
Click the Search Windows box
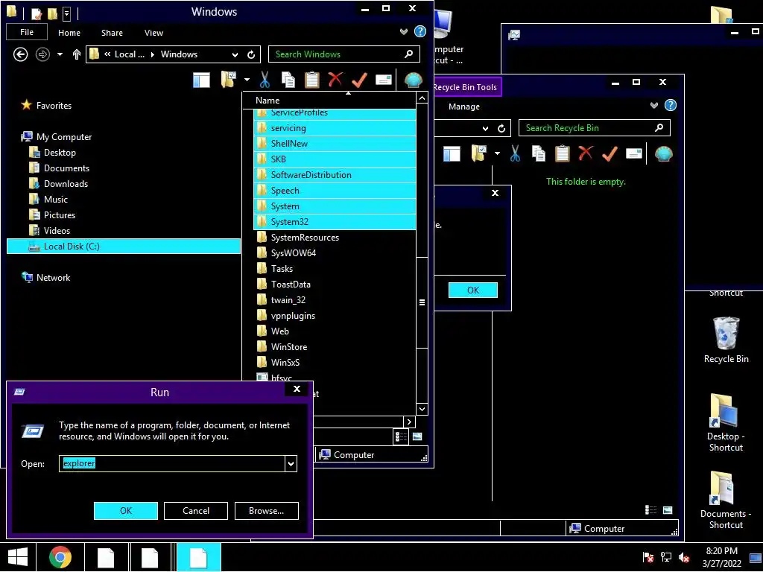pyautogui.click(x=344, y=54)
